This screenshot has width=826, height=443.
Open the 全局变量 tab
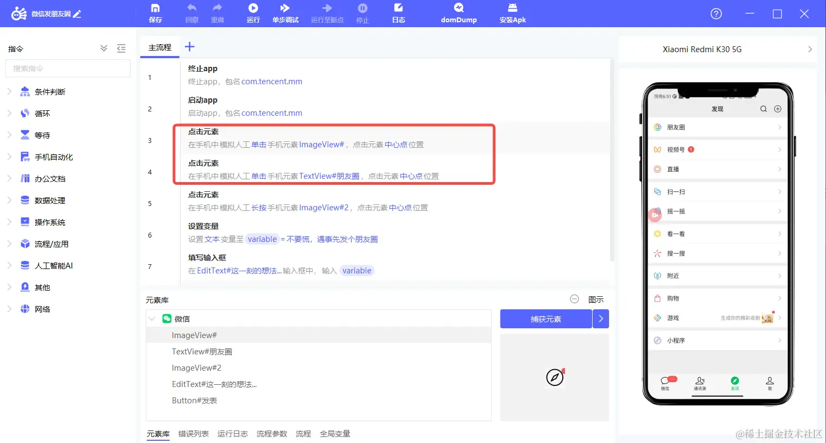[335, 434]
